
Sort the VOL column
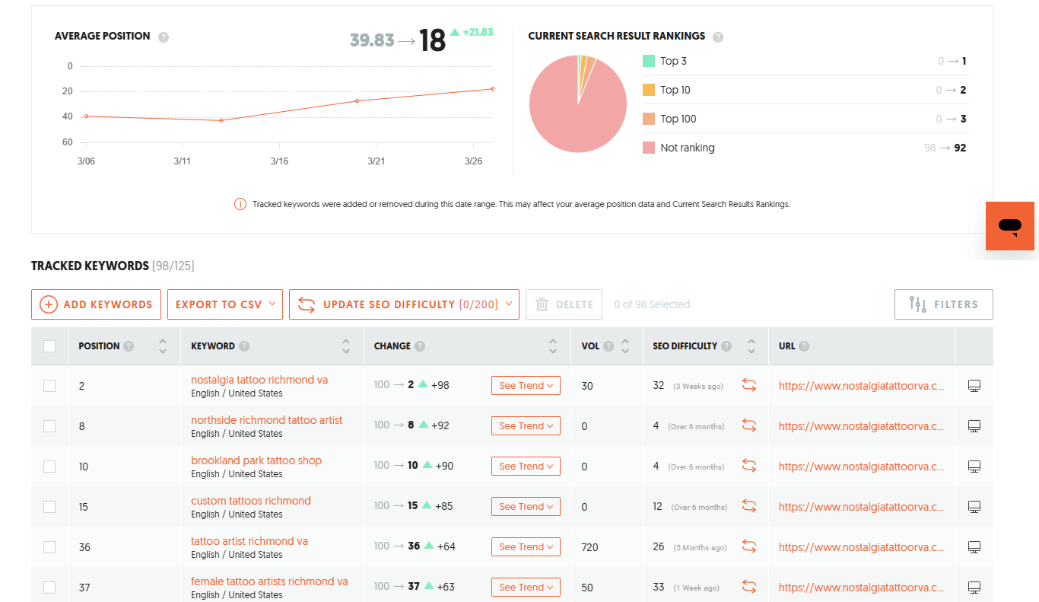[626, 346]
